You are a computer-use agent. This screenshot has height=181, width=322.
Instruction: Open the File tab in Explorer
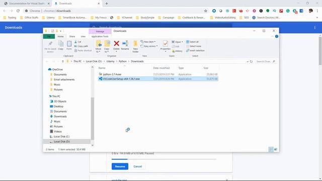(49, 36)
